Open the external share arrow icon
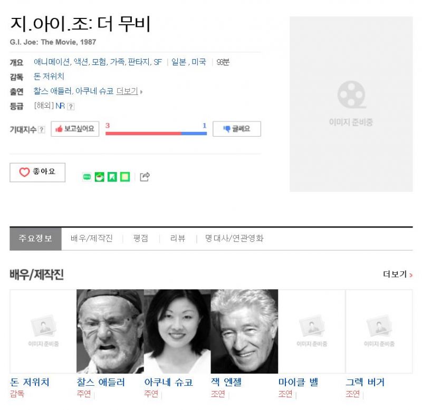The height and width of the screenshot is (410, 422). coord(145,177)
